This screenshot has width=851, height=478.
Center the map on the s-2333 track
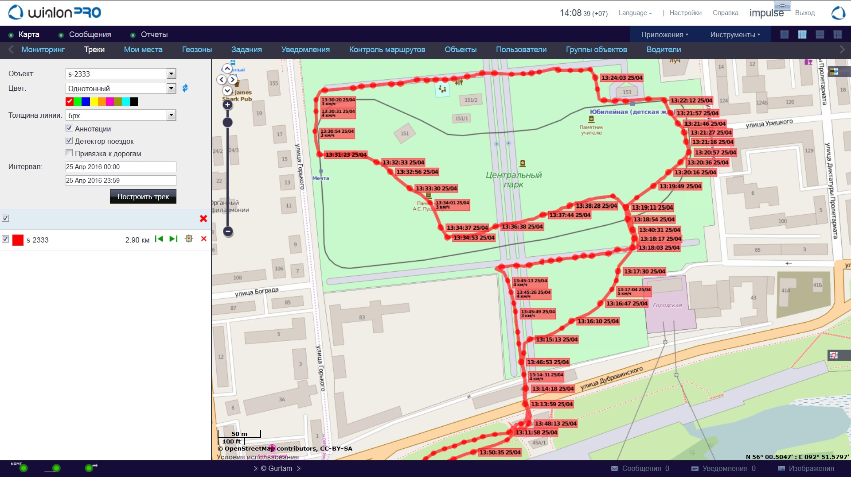[189, 239]
